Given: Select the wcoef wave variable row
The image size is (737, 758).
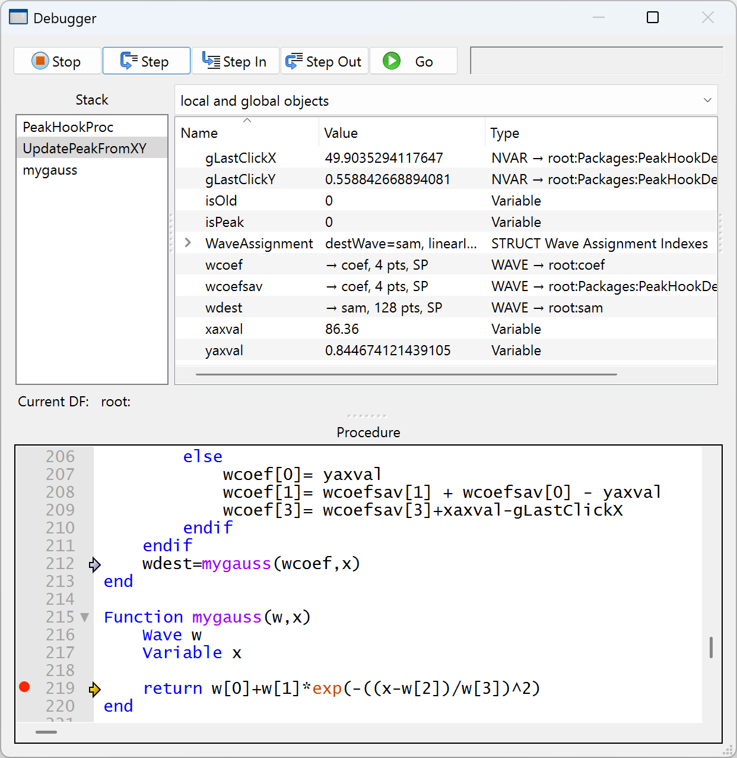Looking at the screenshot, I should (x=224, y=265).
